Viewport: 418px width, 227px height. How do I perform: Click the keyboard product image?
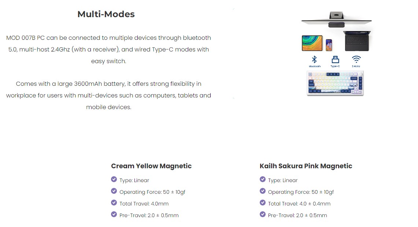point(335,83)
